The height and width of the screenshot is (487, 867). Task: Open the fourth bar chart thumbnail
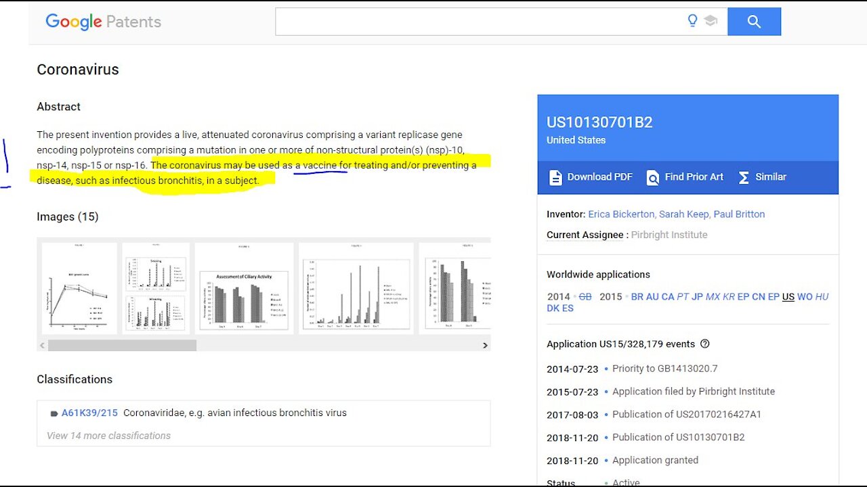tap(356, 288)
